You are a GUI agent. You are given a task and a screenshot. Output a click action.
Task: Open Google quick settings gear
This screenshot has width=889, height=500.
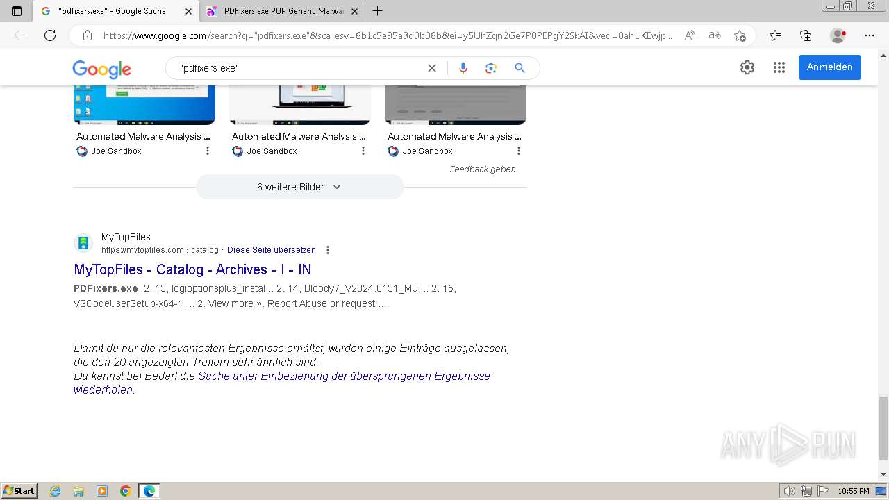(747, 67)
